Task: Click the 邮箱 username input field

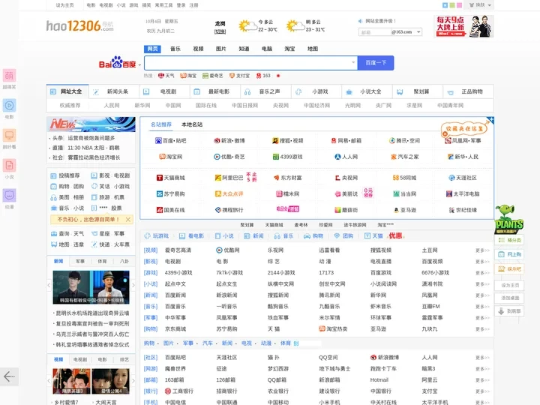Action: 375,32
